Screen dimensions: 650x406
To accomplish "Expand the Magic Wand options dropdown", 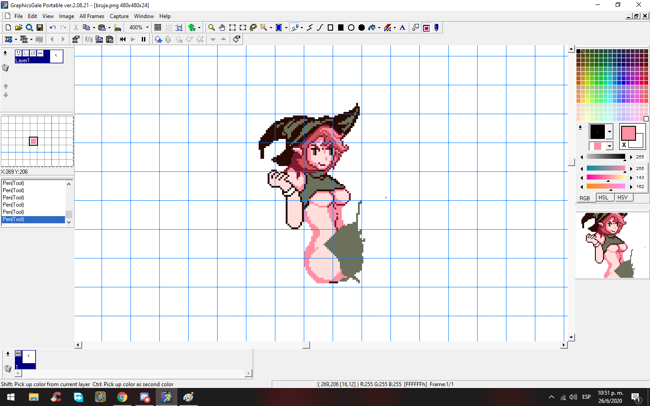I will 271,28.
